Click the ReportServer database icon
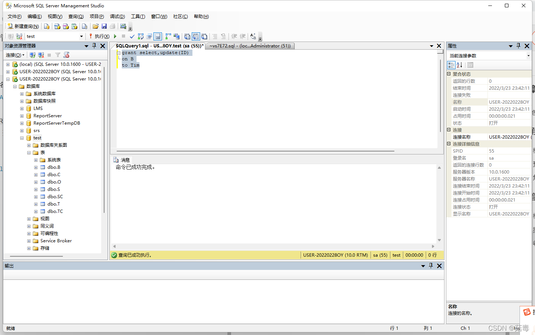Screen dimensions: 535x335 coord(29,116)
